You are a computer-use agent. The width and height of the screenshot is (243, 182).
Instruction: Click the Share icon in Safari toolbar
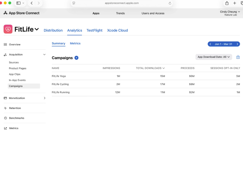tap(227, 3)
